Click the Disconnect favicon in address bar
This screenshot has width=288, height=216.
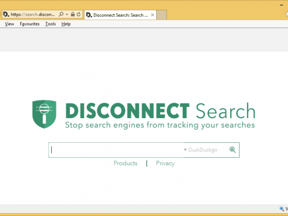click(x=6, y=14)
